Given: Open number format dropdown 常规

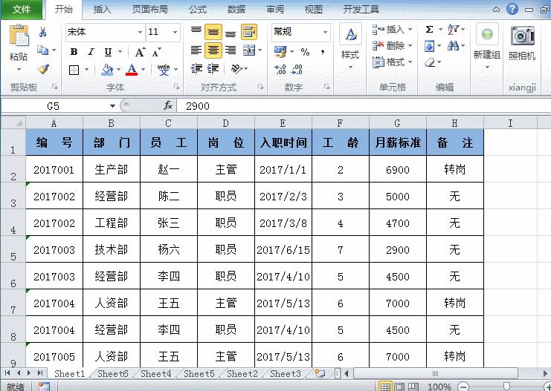Looking at the screenshot, I should (x=326, y=32).
